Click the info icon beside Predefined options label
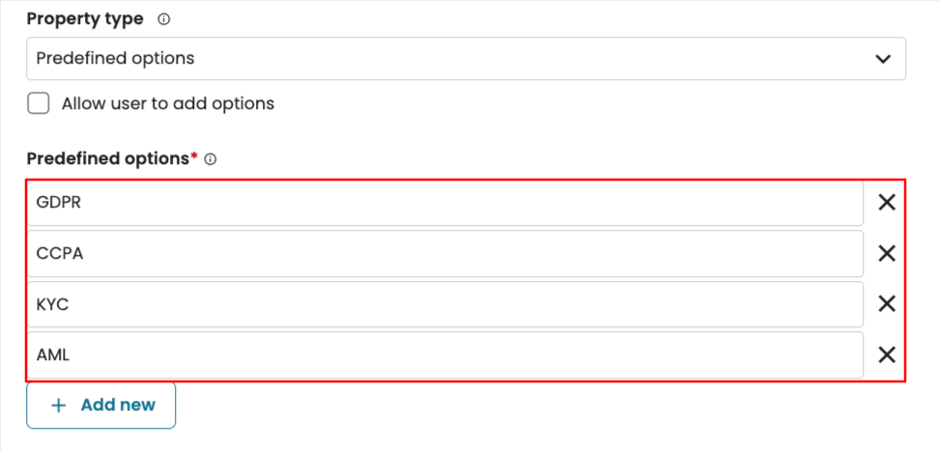939x451 pixels. click(x=211, y=159)
